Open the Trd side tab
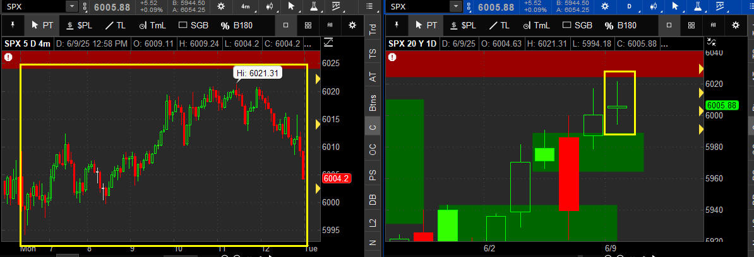This screenshot has height=257, width=754. [x=373, y=30]
